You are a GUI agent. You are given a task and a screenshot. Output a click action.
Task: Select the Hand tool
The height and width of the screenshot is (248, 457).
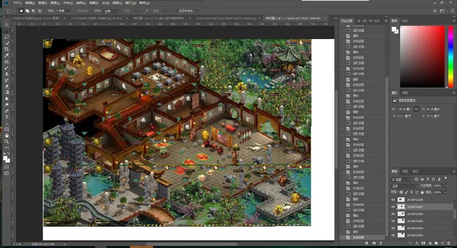tap(7, 135)
